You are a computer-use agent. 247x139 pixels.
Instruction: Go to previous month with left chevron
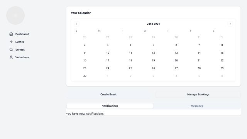point(76,24)
